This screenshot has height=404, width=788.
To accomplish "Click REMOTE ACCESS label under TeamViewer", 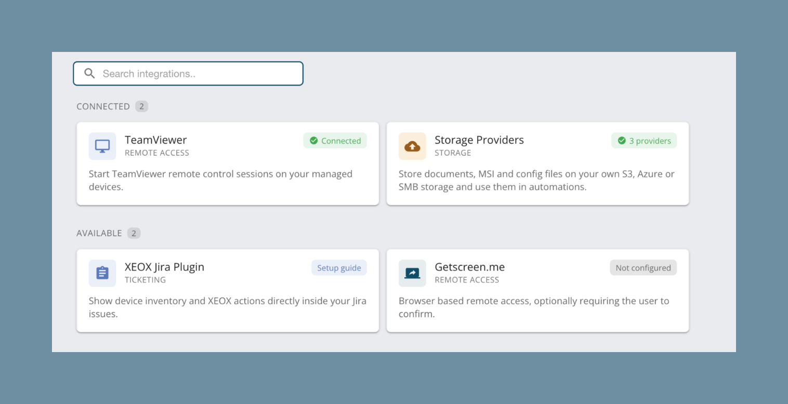I will click(x=157, y=153).
